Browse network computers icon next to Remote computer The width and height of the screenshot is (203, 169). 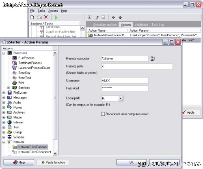coord(153,59)
